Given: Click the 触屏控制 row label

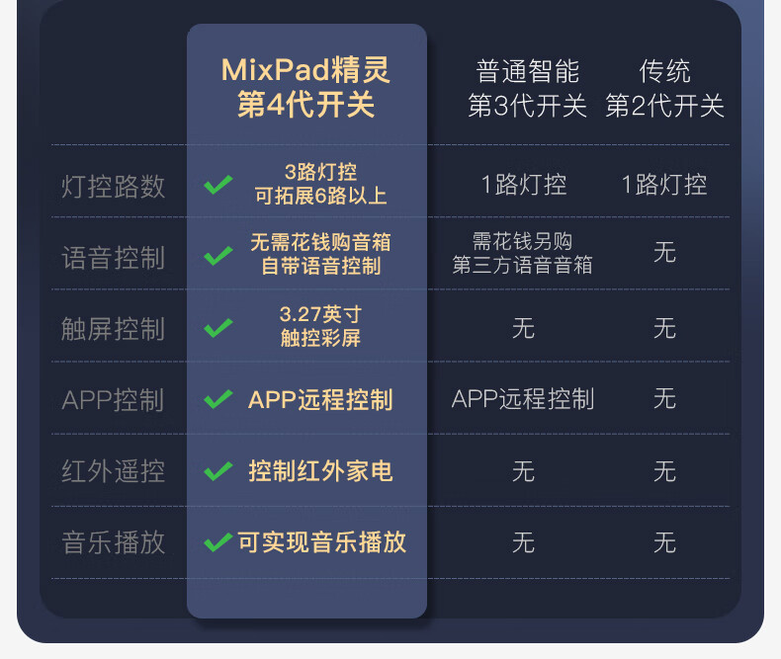Looking at the screenshot, I should (113, 329).
